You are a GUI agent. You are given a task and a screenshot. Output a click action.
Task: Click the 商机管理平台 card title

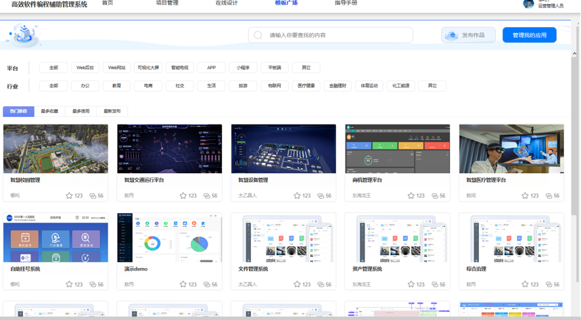tap(367, 180)
